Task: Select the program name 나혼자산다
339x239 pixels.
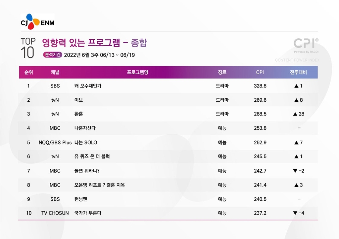Action: coord(85,128)
